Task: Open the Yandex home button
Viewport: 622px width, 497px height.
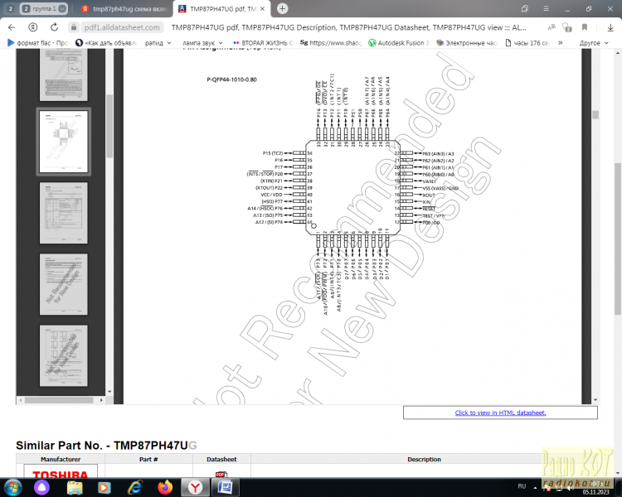Action: 33,27
